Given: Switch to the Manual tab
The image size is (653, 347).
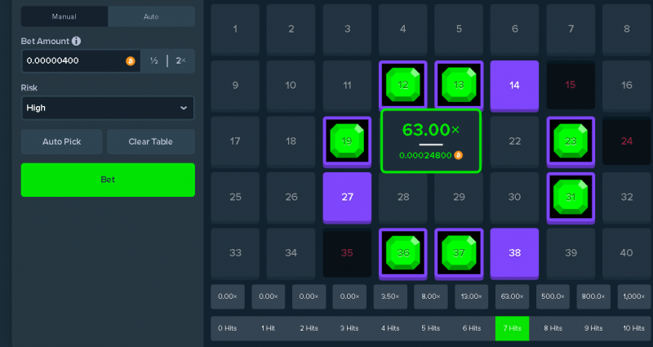Looking at the screenshot, I should 64,16.
